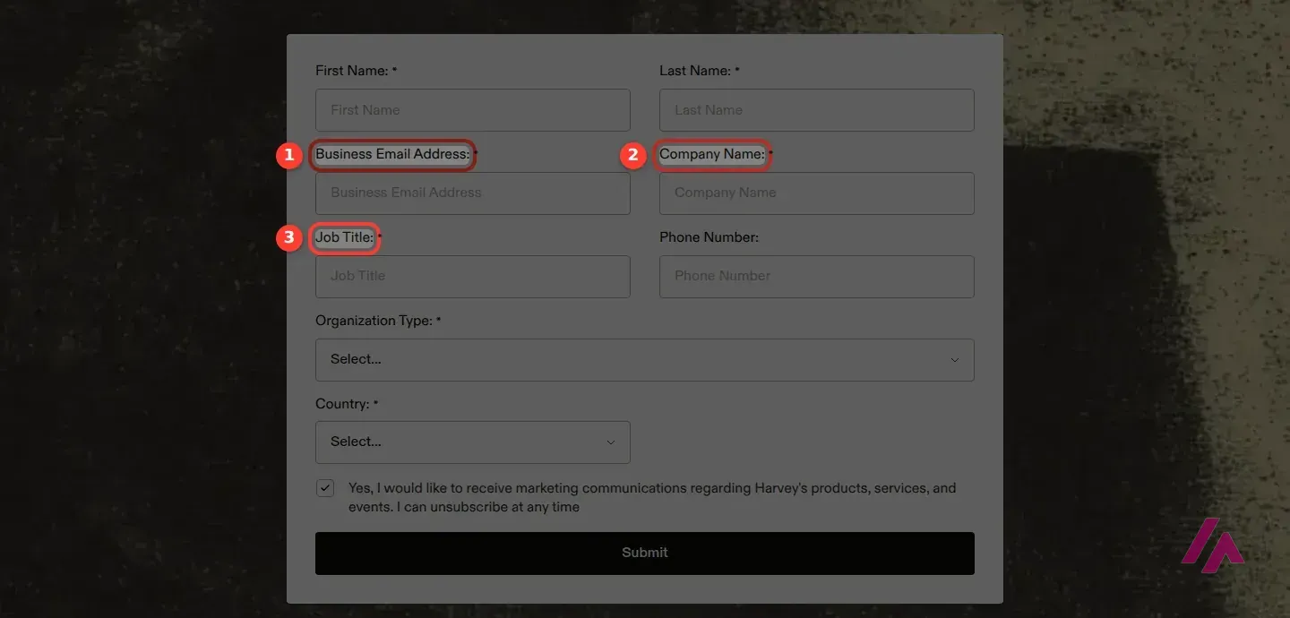1290x618 pixels.
Task: Click the marketing communications consent text
Action: click(x=652, y=498)
